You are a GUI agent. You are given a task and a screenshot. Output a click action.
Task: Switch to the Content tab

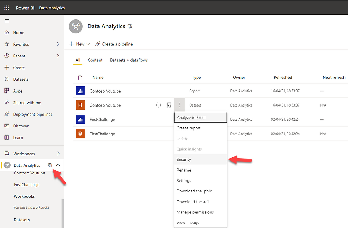click(95, 60)
